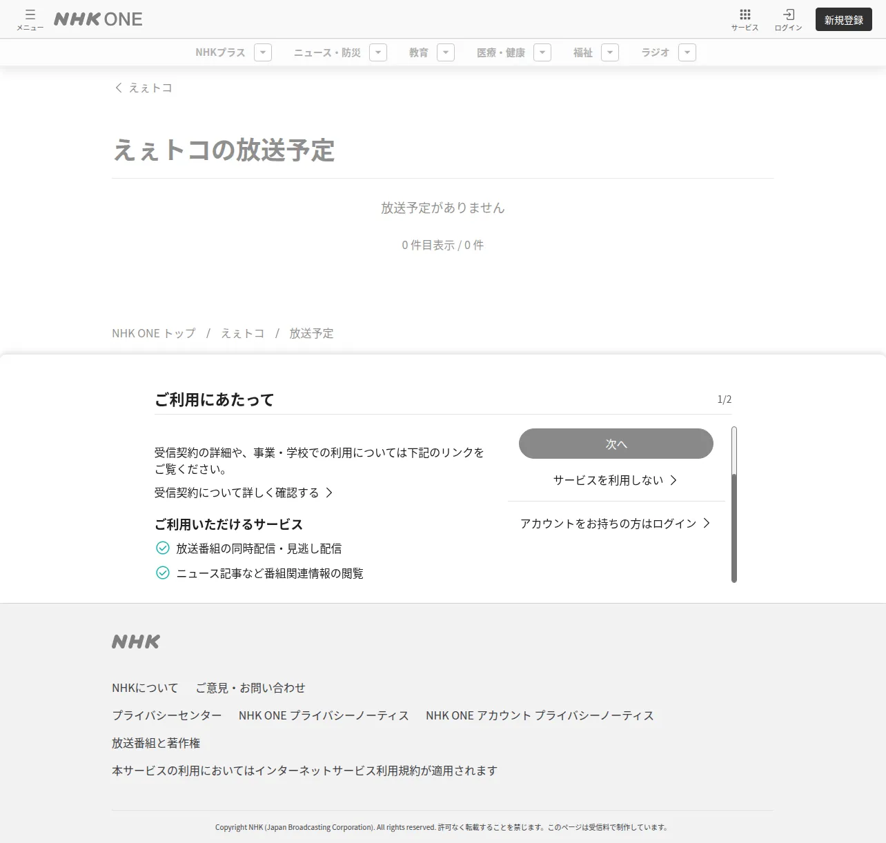Click the 新規登録 button
Image resolution: width=886 pixels, height=843 pixels.
coord(843,20)
